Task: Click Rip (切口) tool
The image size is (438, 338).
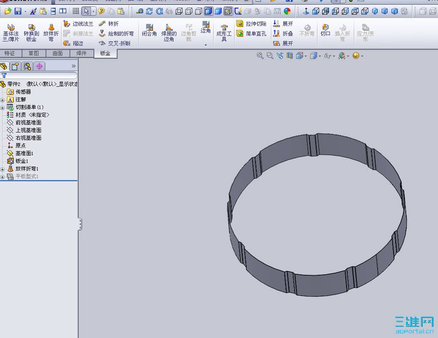Action: (326, 30)
